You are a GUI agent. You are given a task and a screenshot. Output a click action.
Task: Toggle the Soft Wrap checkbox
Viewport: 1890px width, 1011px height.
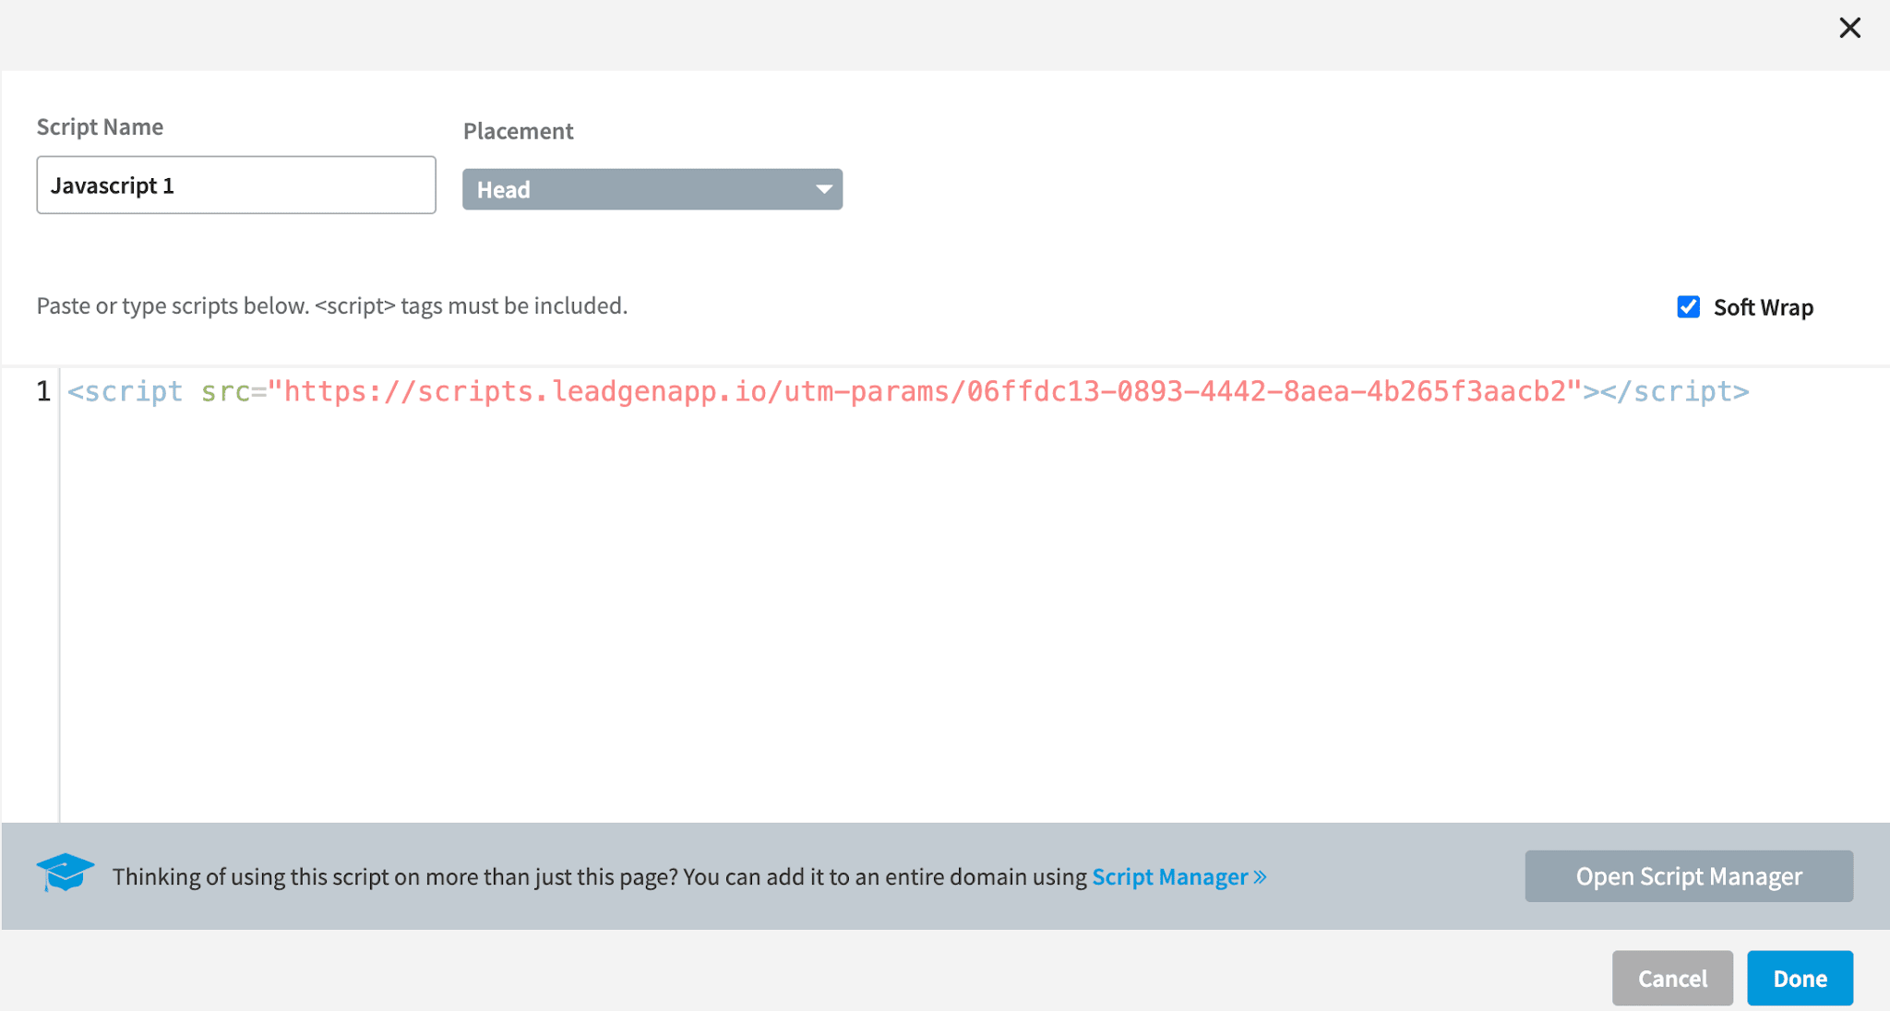[1688, 307]
